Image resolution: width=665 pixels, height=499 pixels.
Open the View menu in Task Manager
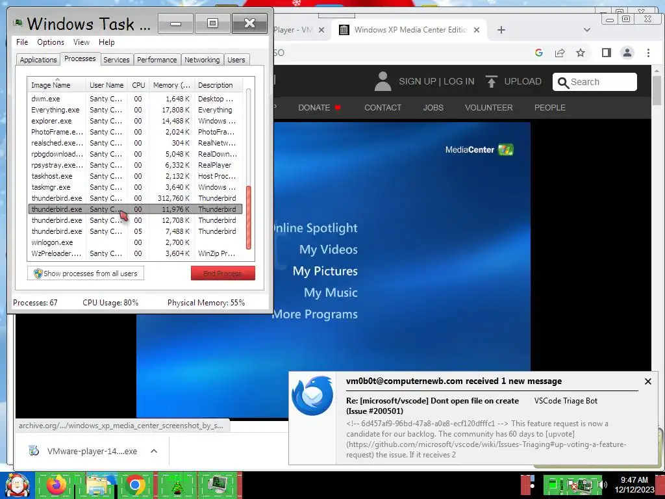point(81,42)
